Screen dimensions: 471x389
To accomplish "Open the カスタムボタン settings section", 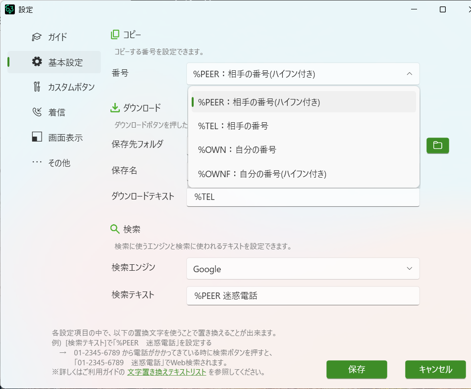I will 71,87.
